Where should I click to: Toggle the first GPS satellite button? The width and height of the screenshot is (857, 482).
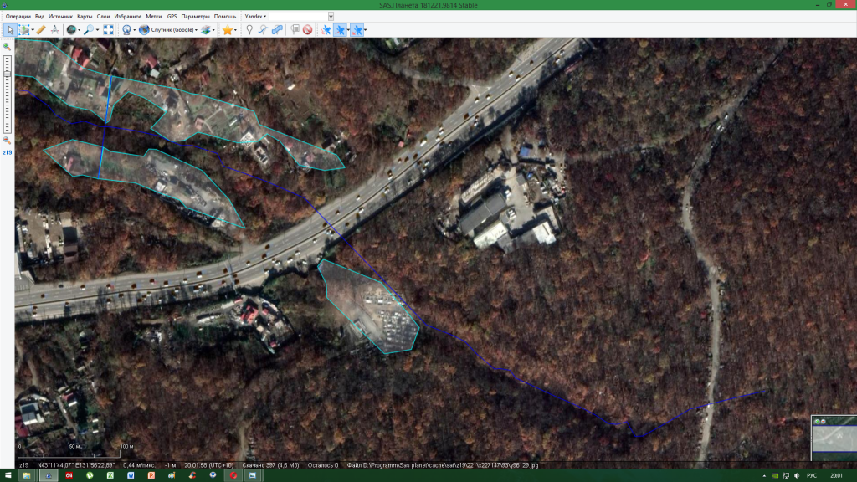pos(326,30)
